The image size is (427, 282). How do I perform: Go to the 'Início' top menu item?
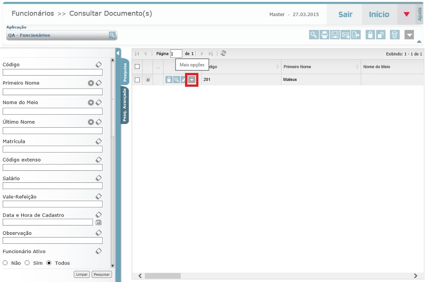pyautogui.click(x=379, y=14)
